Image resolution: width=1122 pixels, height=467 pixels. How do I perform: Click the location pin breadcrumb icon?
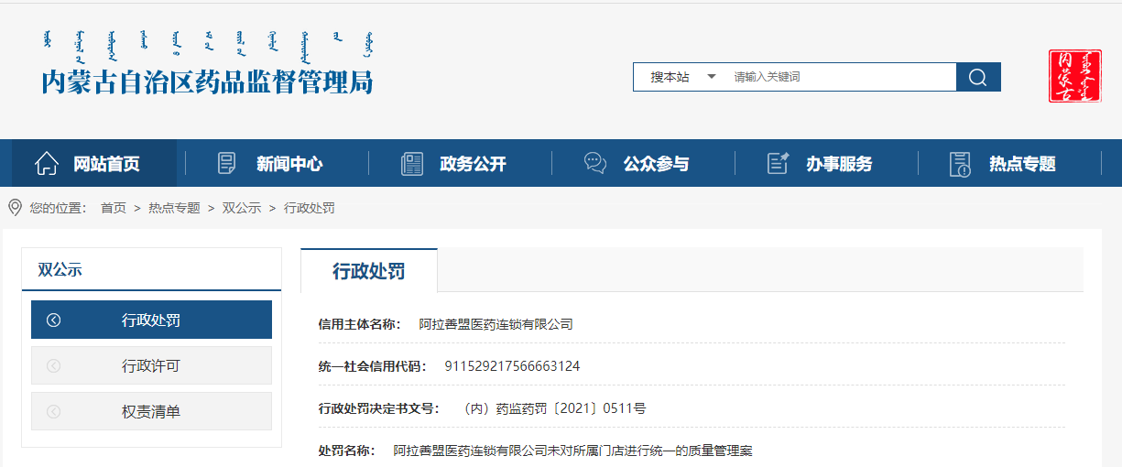(x=15, y=208)
